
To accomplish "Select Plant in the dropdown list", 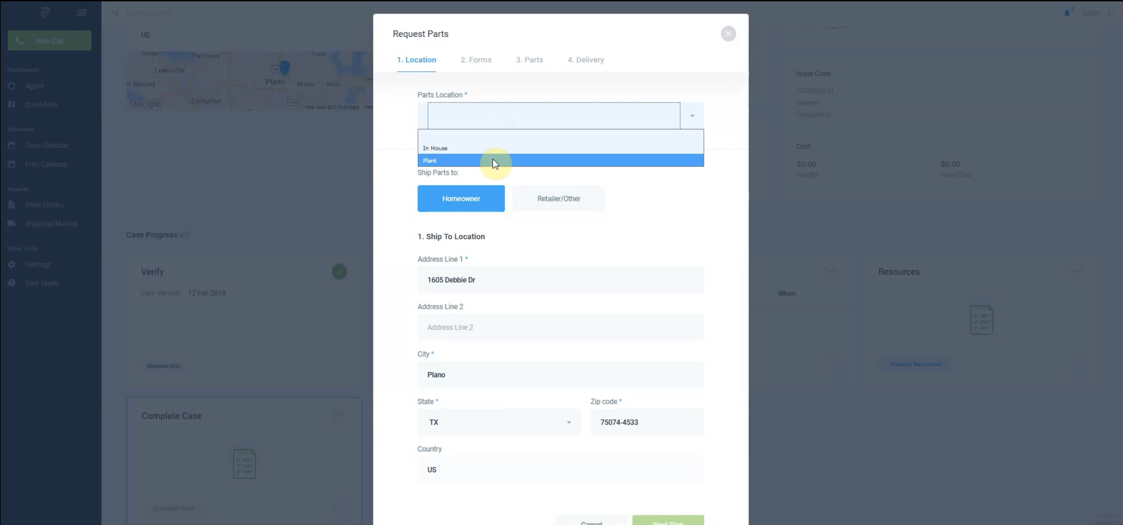I will click(560, 161).
